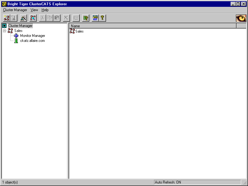Click the disabled New Server toolbar icon
Screen dimensions: 248x186
click(x=14, y=18)
